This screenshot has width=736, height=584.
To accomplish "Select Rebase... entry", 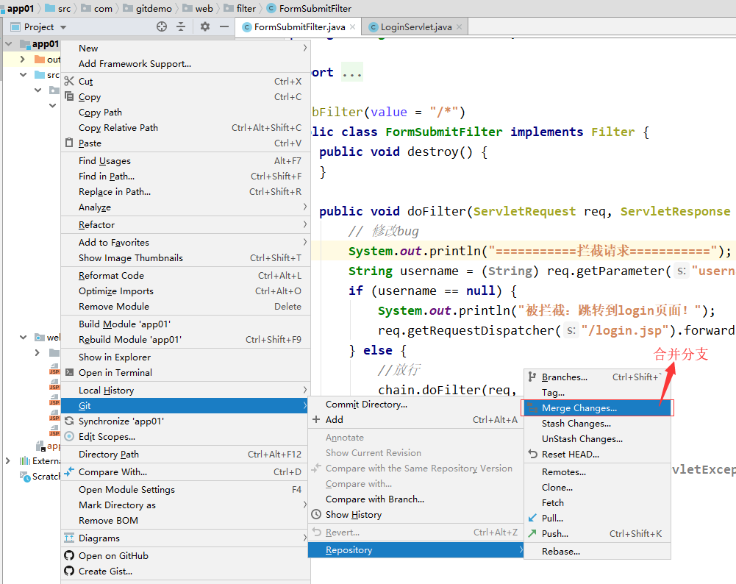I will [x=597, y=551].
